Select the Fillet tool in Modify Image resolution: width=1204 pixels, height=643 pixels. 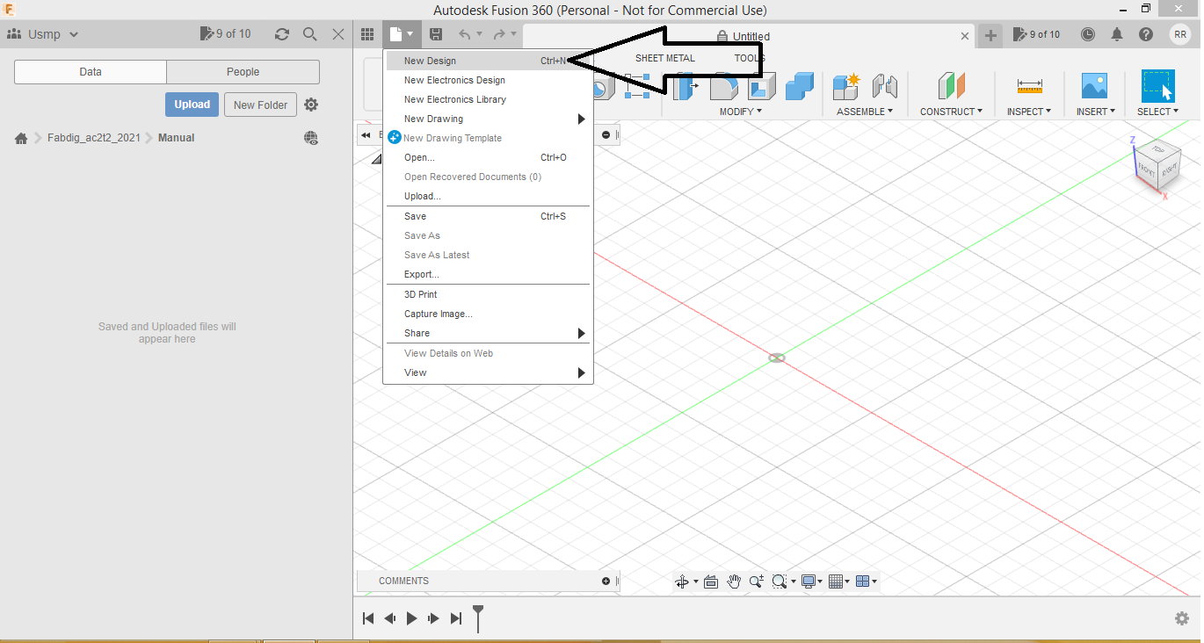coord(724,86)
